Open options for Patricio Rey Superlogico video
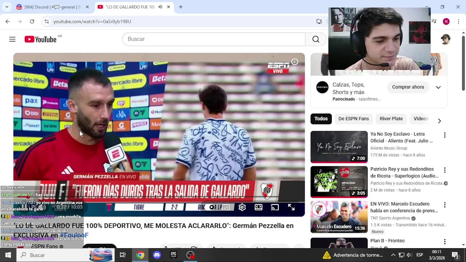This screenshot has height=262, width=466. [445, 170]
